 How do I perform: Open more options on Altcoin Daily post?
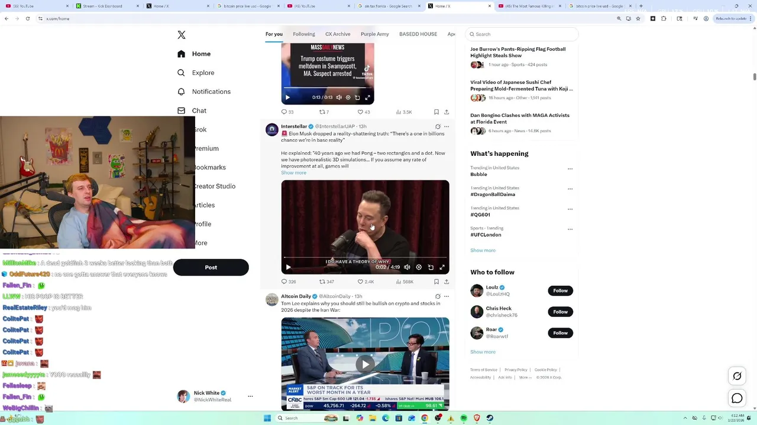point(447,296)
